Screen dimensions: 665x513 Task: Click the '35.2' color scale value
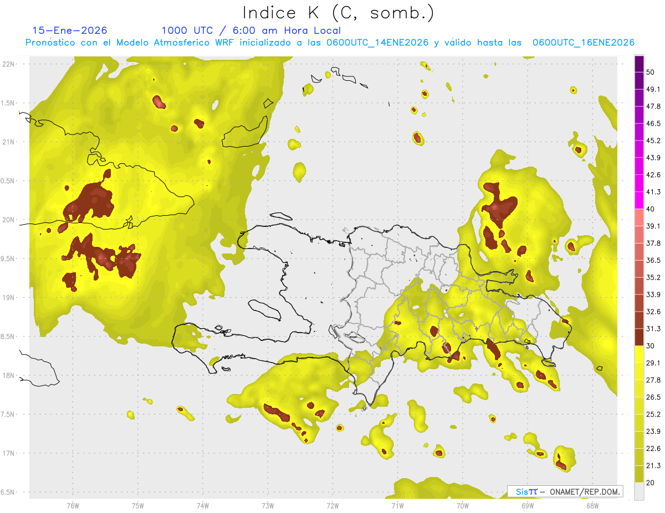653,277
